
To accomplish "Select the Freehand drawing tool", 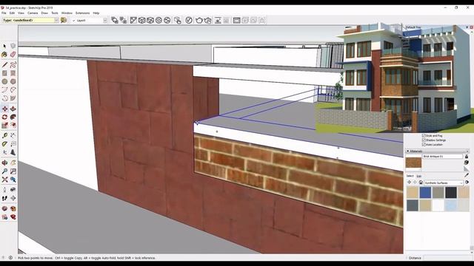I will [13, 64].
